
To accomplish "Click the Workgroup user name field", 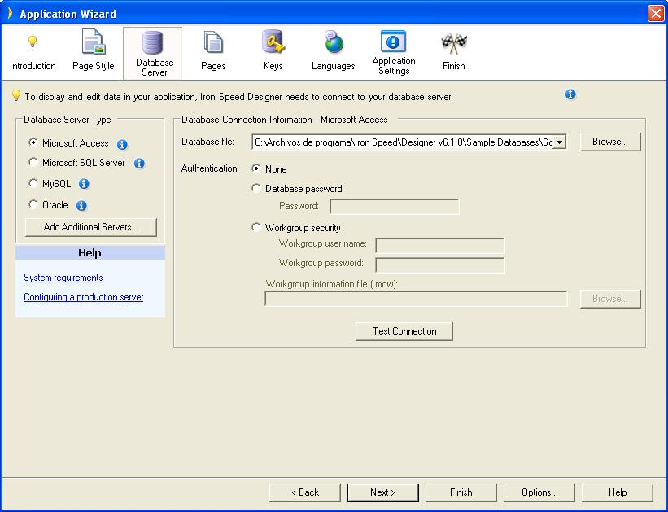I will point(440,246).
